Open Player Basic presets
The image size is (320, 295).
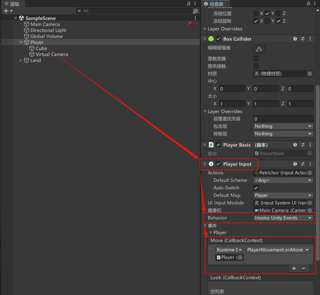point(303,145)
